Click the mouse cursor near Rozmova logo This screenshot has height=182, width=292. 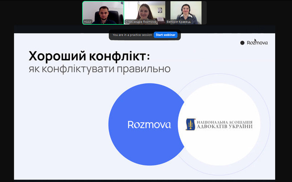pyautogui.click(x=255, y=40)
